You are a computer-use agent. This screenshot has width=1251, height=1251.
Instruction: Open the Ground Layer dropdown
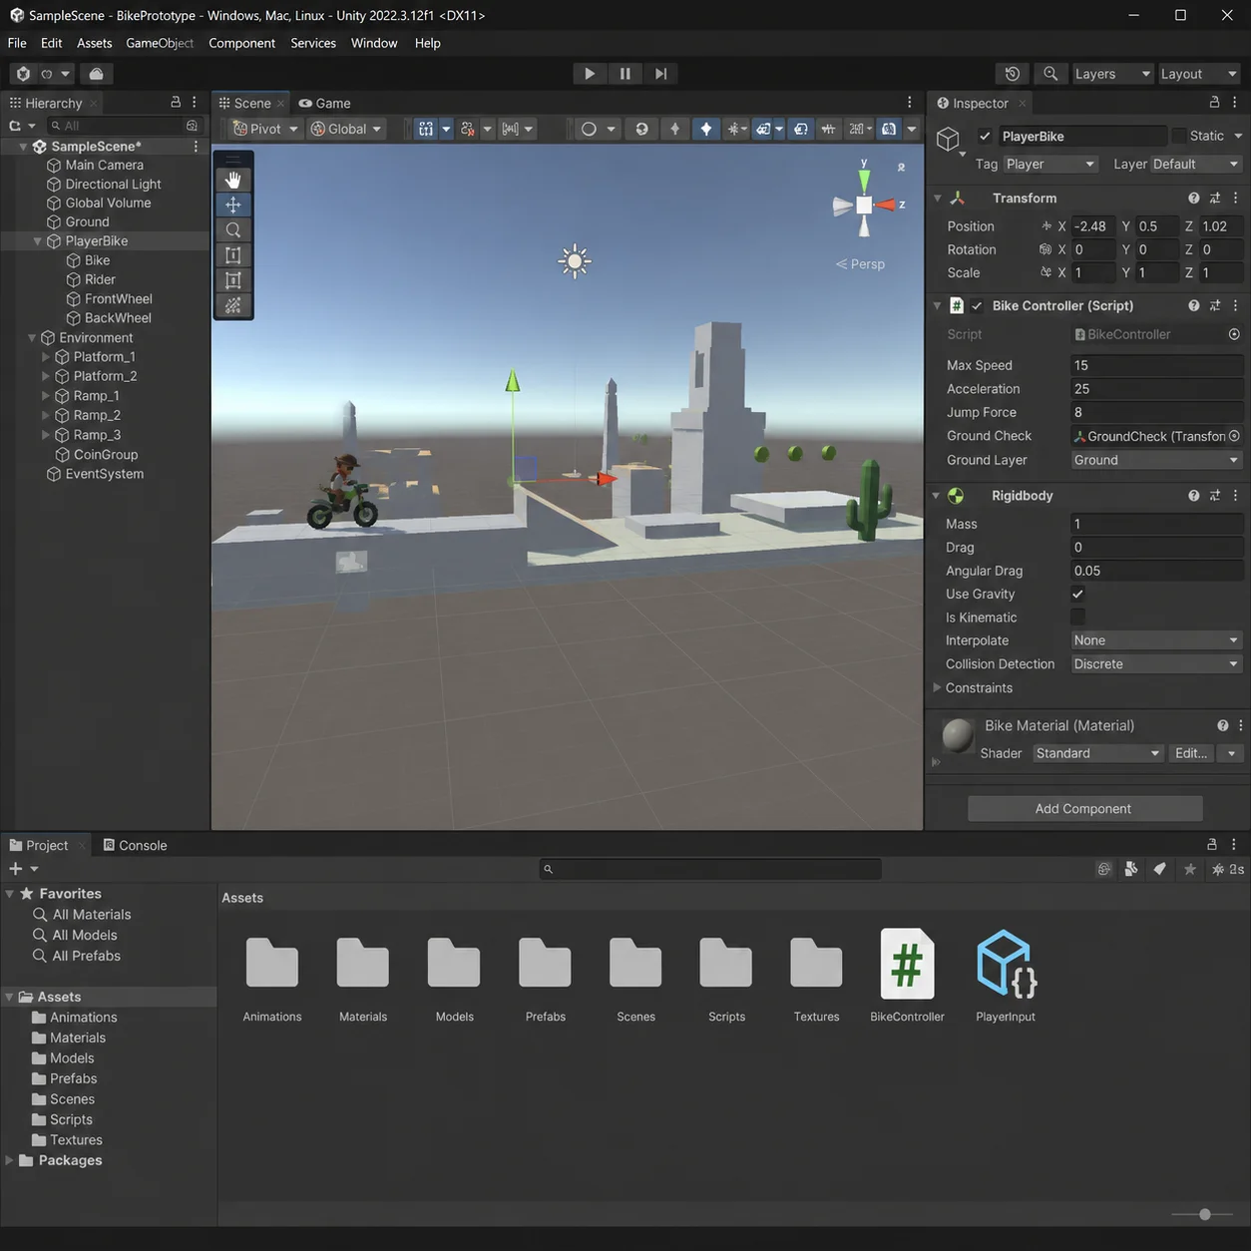(1155, 460)
